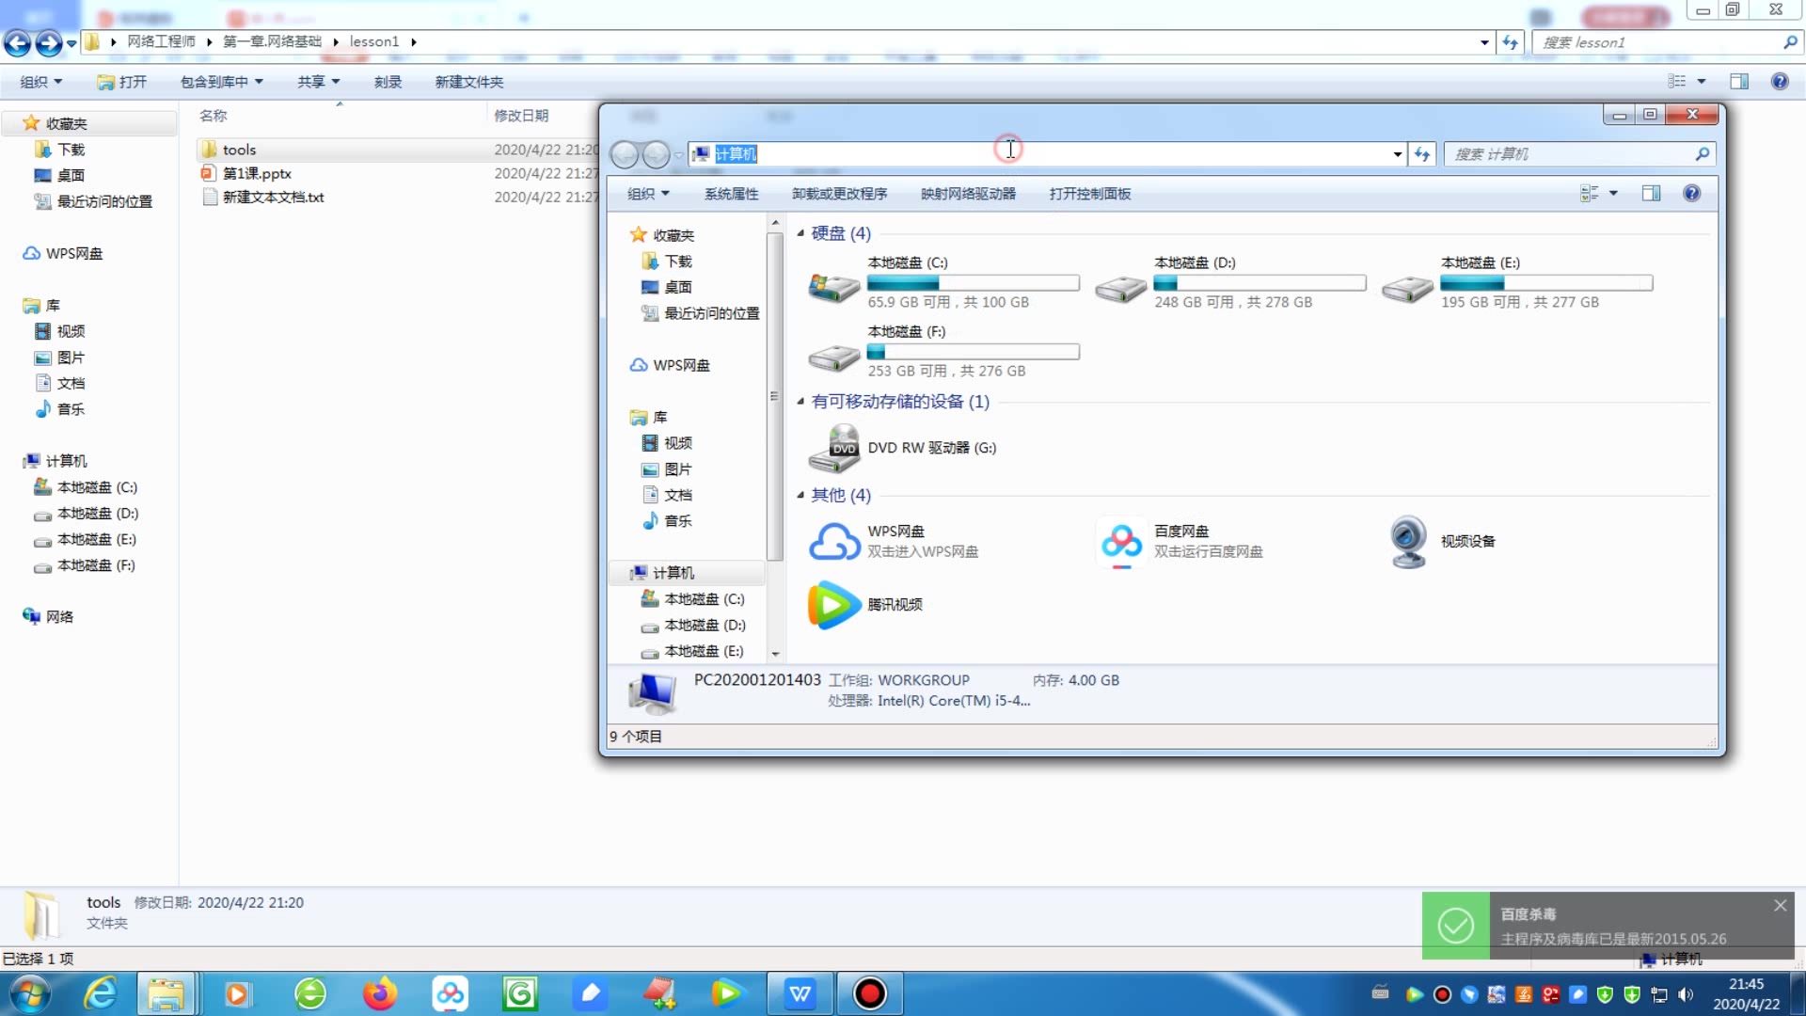Screen dimensions: 1806x1016
Task: Click the Back arrow in the Computer window
Action: pos(626,154)
